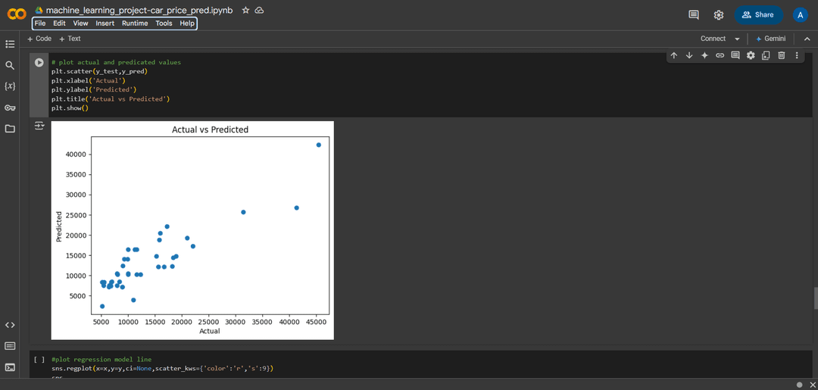Collapse the header with chevron
This screenshot has height=390, width=818.
pyautogui.click(x=807, y=39)
